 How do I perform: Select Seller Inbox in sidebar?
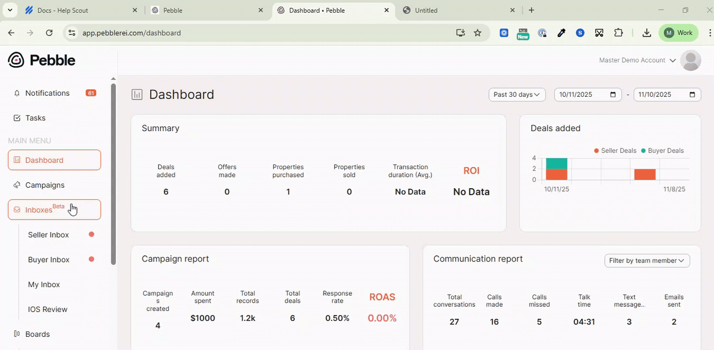pos(49,235)
